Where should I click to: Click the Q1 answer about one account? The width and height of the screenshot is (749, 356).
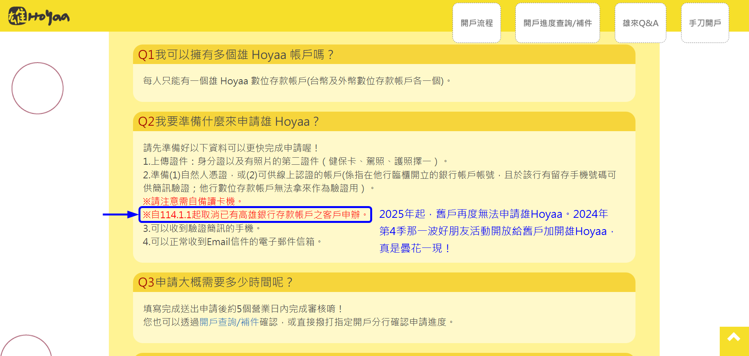click(297, 81)
